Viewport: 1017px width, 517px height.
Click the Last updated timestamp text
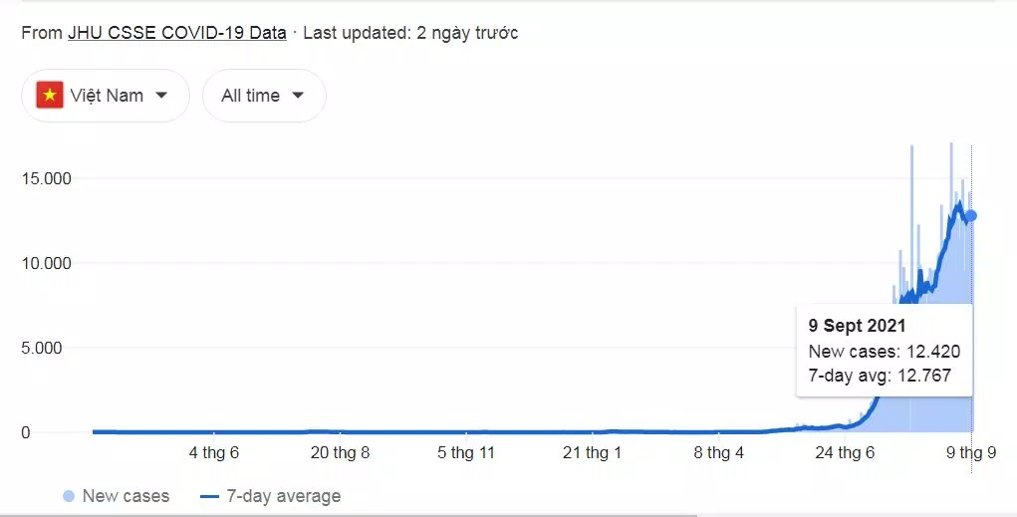410,33
